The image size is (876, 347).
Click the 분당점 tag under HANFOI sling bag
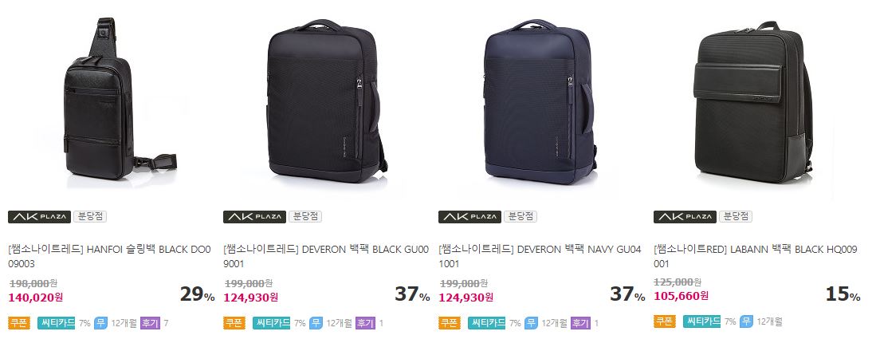click(90, 217)
